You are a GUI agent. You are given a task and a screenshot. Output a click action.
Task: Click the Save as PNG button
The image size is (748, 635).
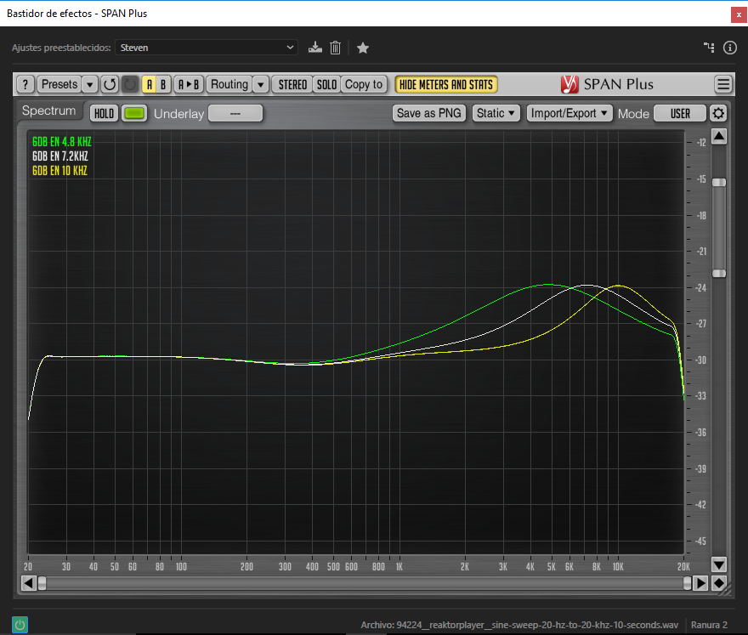click(x=429, y=113)
